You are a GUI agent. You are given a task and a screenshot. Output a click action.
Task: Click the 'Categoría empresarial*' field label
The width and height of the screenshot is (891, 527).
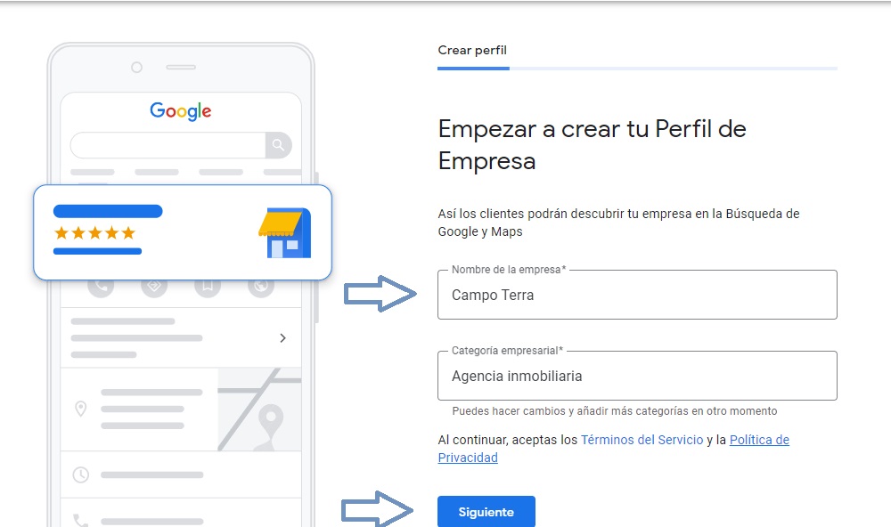tap(508, 351)
